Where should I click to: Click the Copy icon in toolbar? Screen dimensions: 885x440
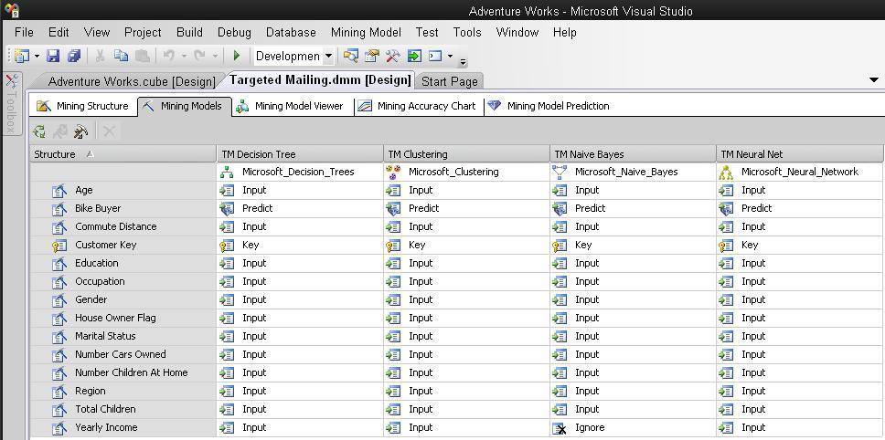pyautogui.click(x=121, y=56)
